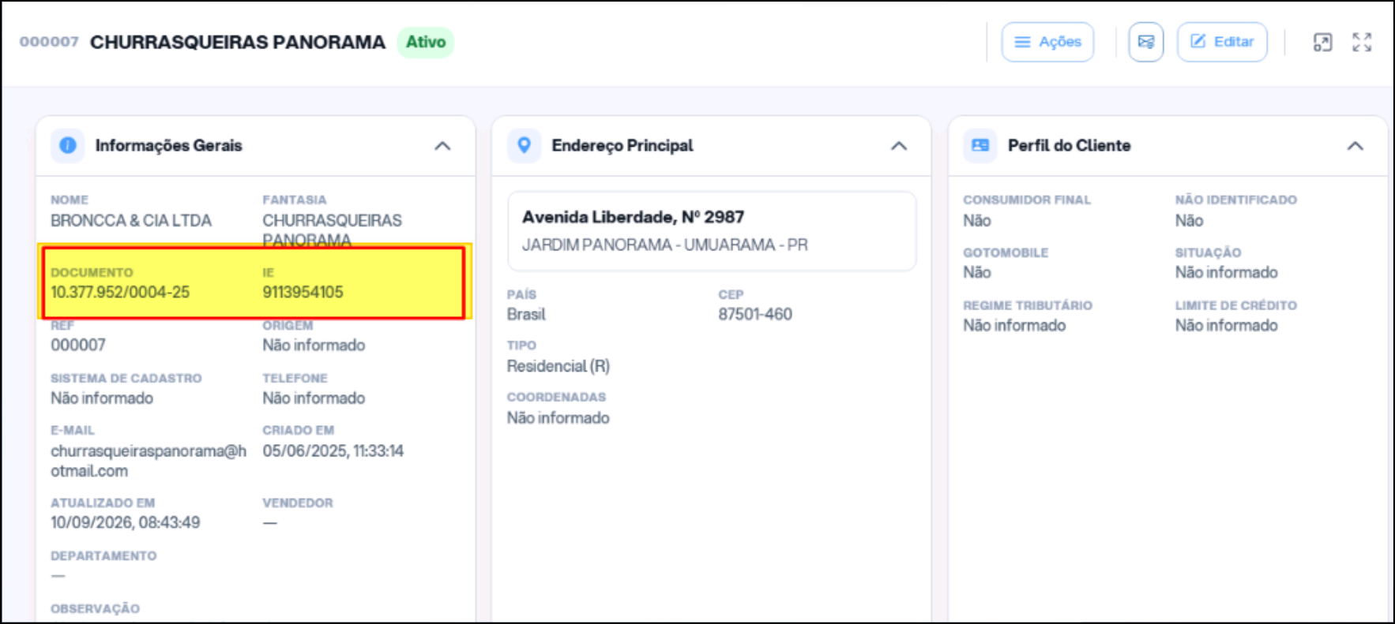This screenshot has width=1395, height=624.
Task: Click the document number 10.377.952/0004-25
Action: coord(120,293)
